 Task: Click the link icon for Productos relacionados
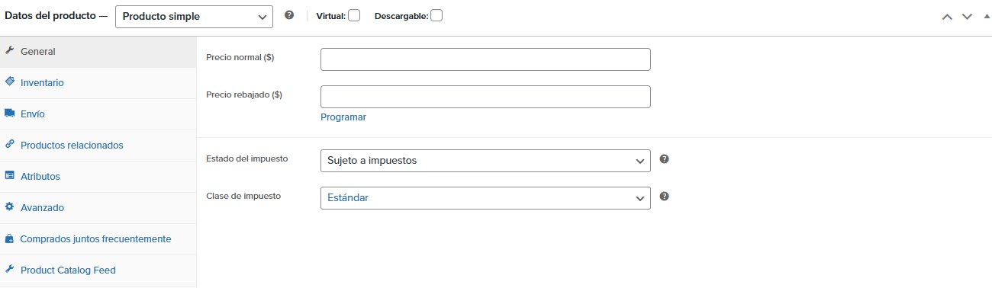coord(10,144)
